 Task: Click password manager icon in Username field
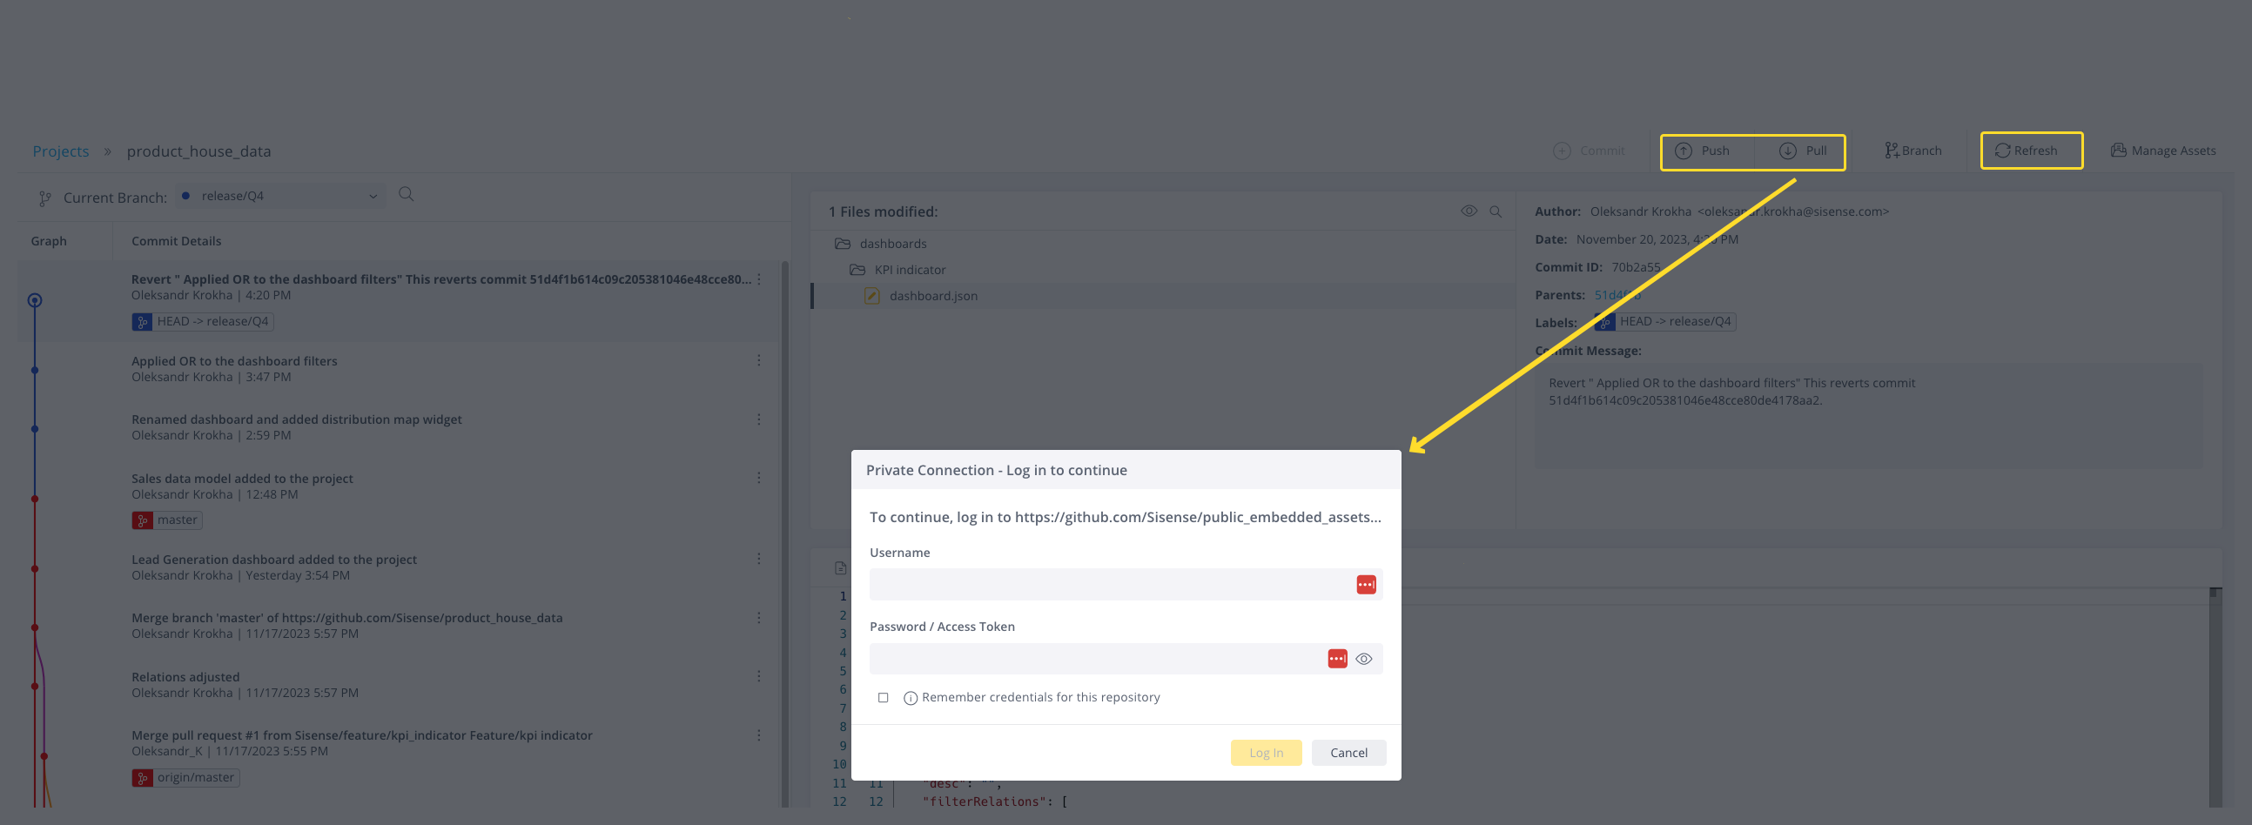click(x=1366, y=585)
